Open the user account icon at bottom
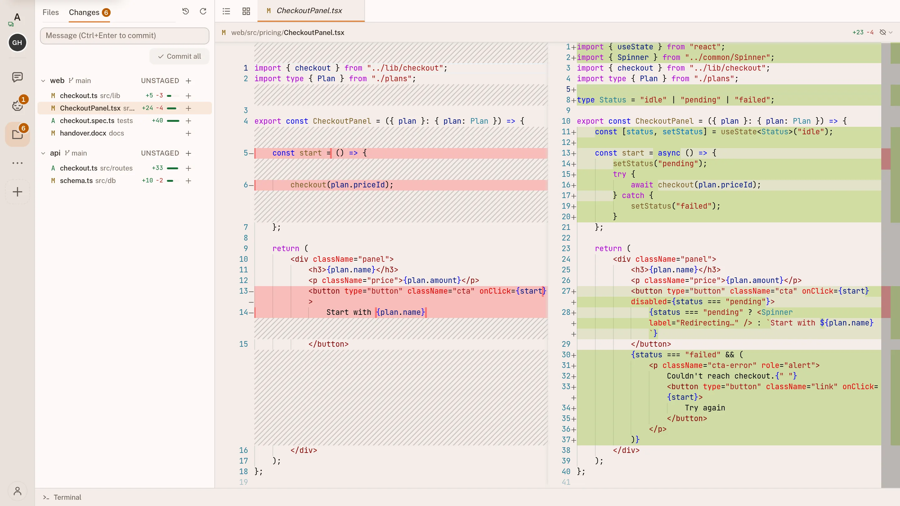900x506 pixels. [17, 491]
